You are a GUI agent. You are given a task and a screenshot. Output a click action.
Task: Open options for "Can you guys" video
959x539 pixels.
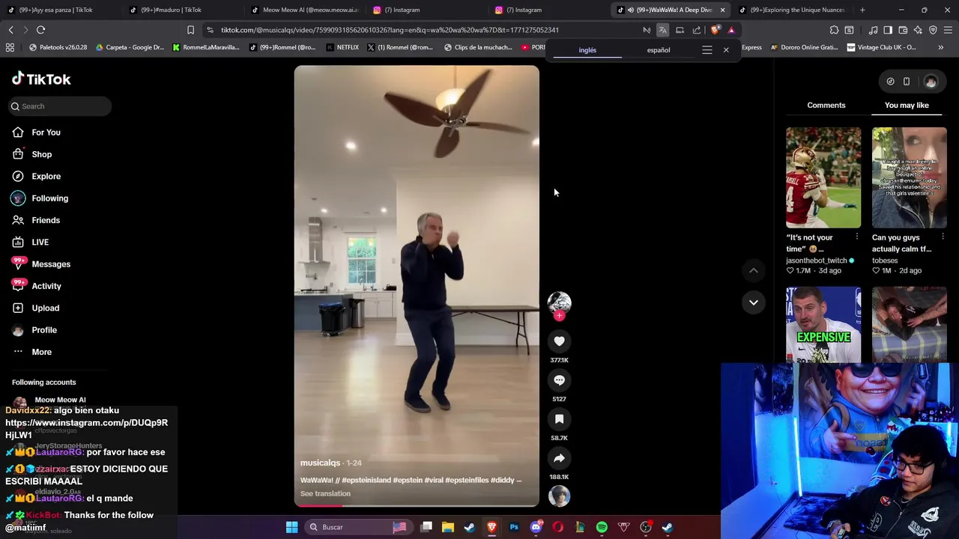pos(943,237)
